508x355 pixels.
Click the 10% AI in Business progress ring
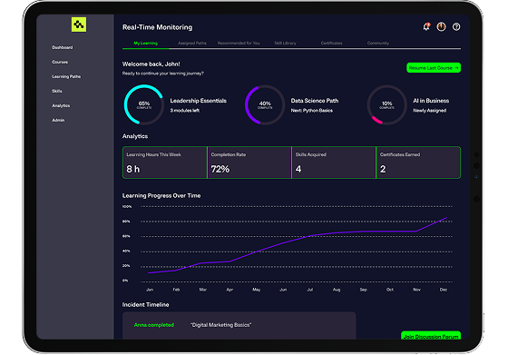(386, 104)
